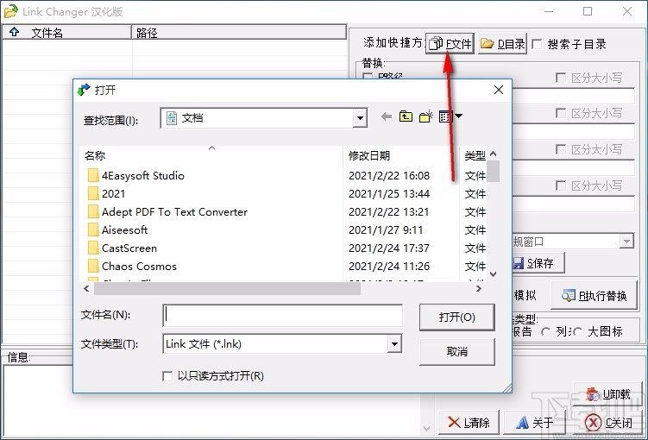Click the horizontal scrollbar right arrow

[479, 289]
